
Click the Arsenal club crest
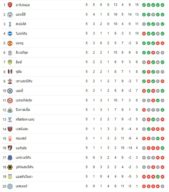coord(10,5)
